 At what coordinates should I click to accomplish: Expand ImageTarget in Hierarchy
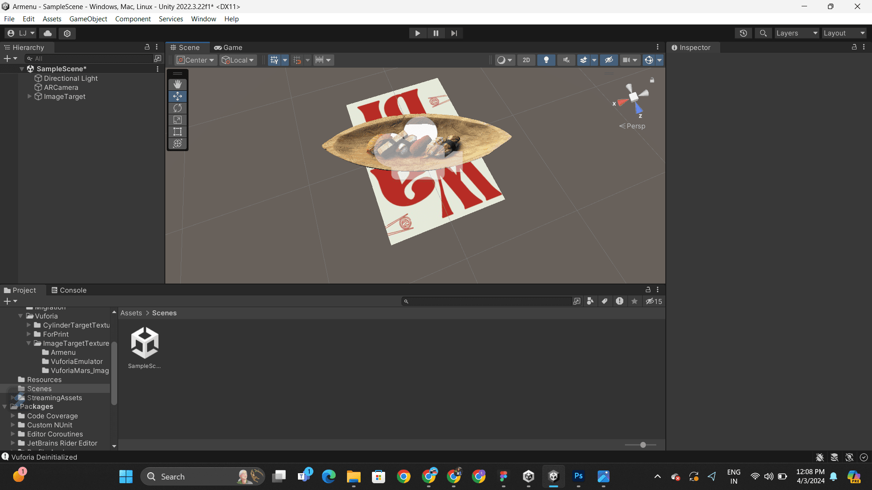[x=30, y=97]
